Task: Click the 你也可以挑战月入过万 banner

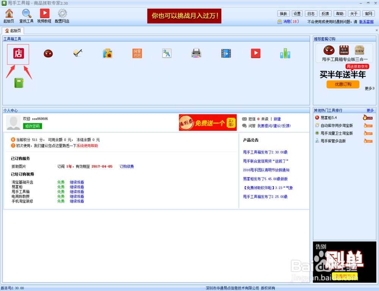Action: [184, 16]
